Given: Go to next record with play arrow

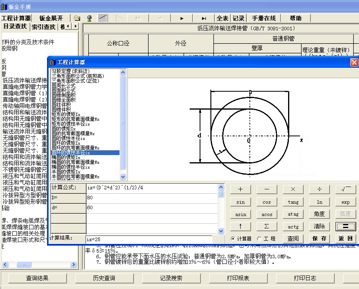Looking at the screenshot, I should tap(182, 18).
